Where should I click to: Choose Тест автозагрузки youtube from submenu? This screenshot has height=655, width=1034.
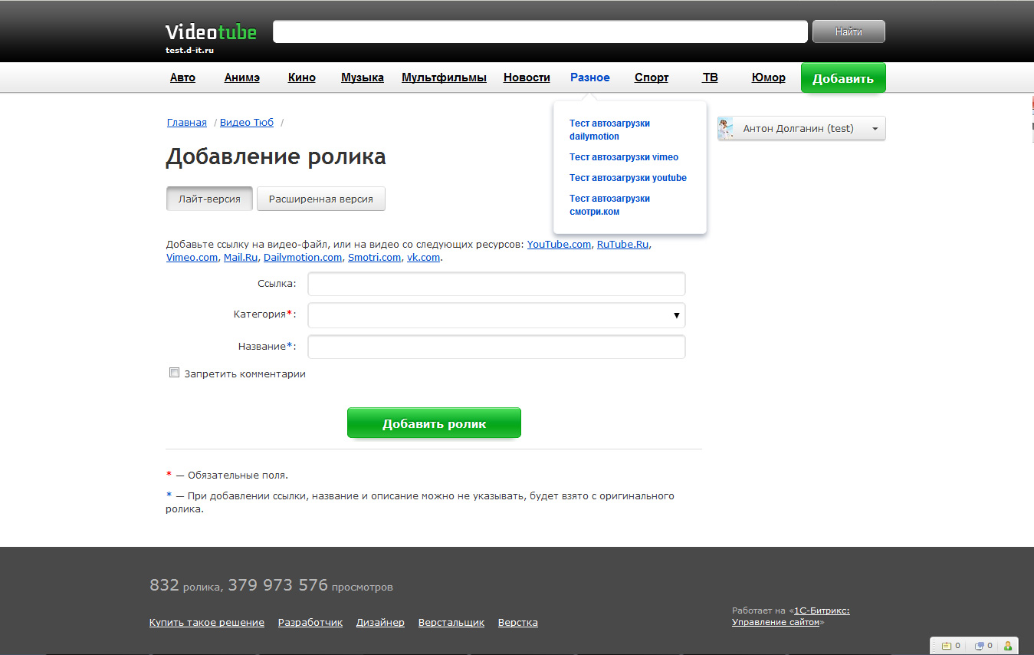pyautogui.click(x=628, y=178)
